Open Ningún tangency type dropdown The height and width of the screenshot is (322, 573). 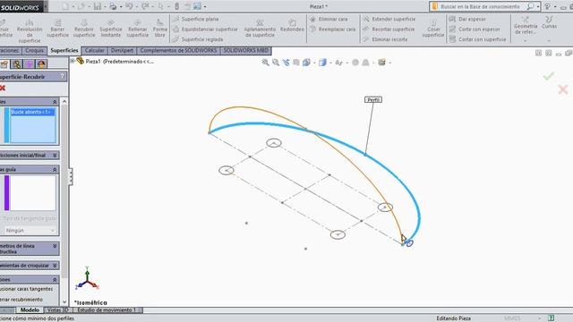coord(30,231)
